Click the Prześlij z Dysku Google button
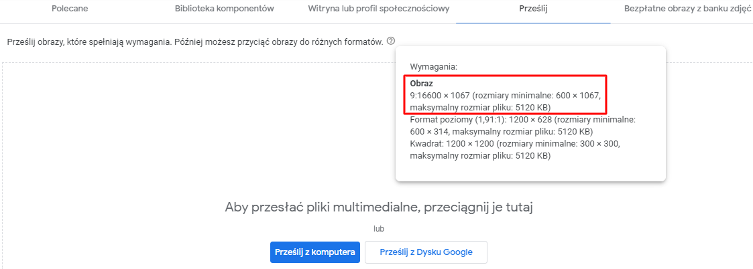Screen dimensions: 753x269 pos(426,252)
